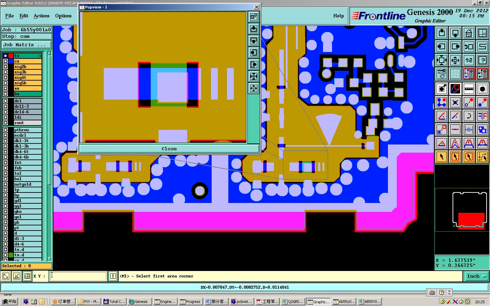Toggle display checkbox for layer cs
490x306 pixels.
[x=5, y=61]
